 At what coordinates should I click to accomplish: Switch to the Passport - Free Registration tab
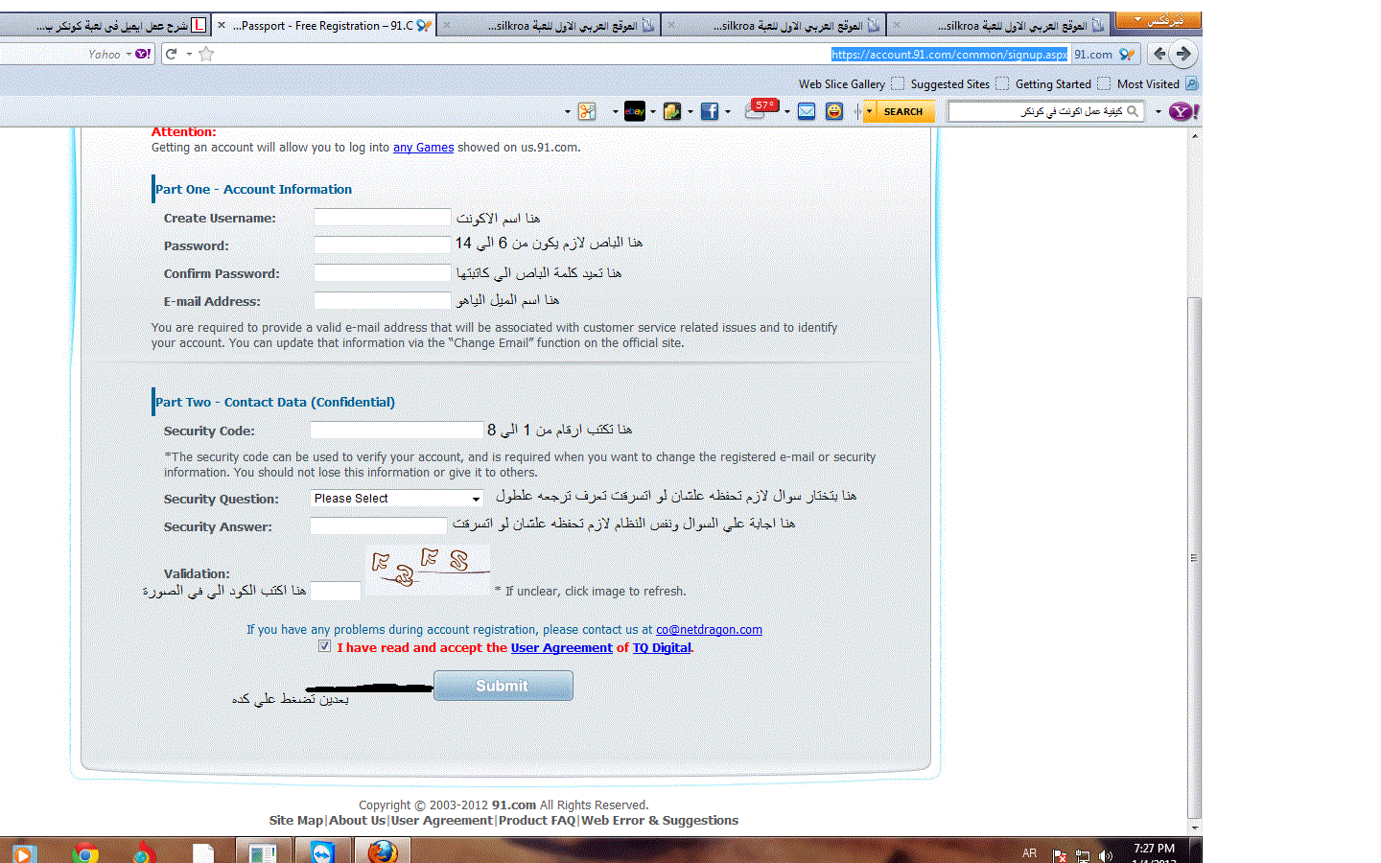pyautogui.click(x=323, y=26)
